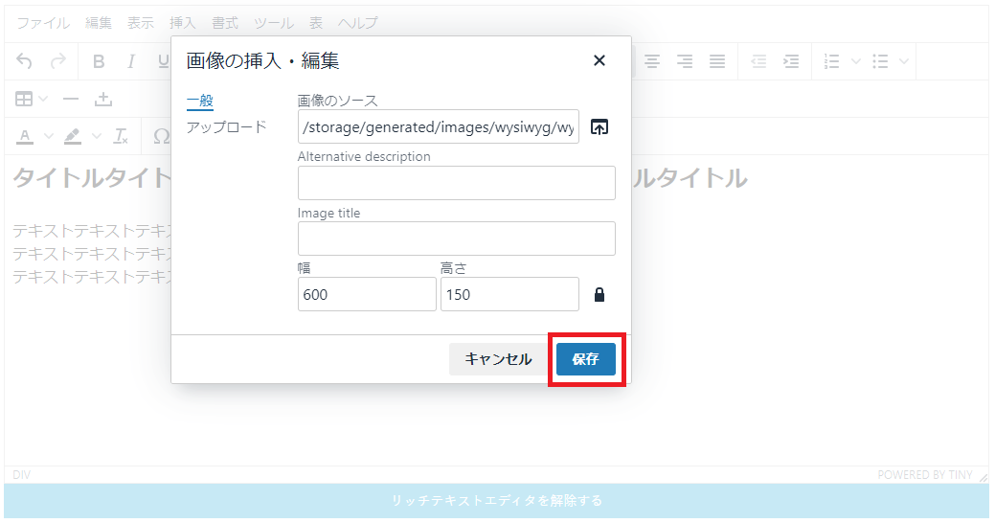The width and height of the screenshot is (995, 523).
Task: Click the upload toolbar icon
Action: (x=103, y=99)
